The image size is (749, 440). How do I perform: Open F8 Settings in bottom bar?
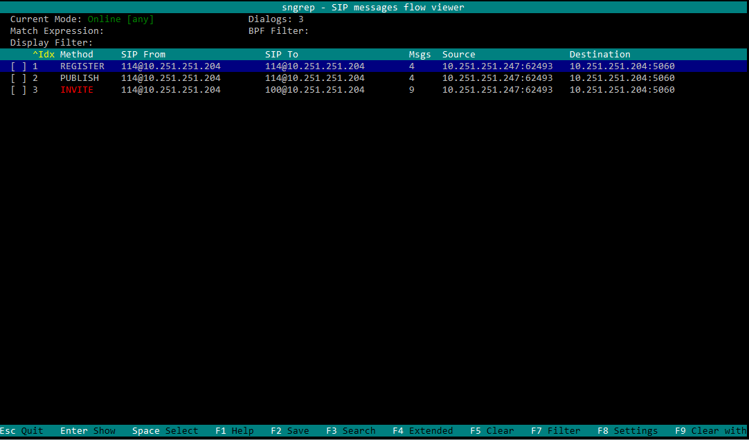(627, 431)
